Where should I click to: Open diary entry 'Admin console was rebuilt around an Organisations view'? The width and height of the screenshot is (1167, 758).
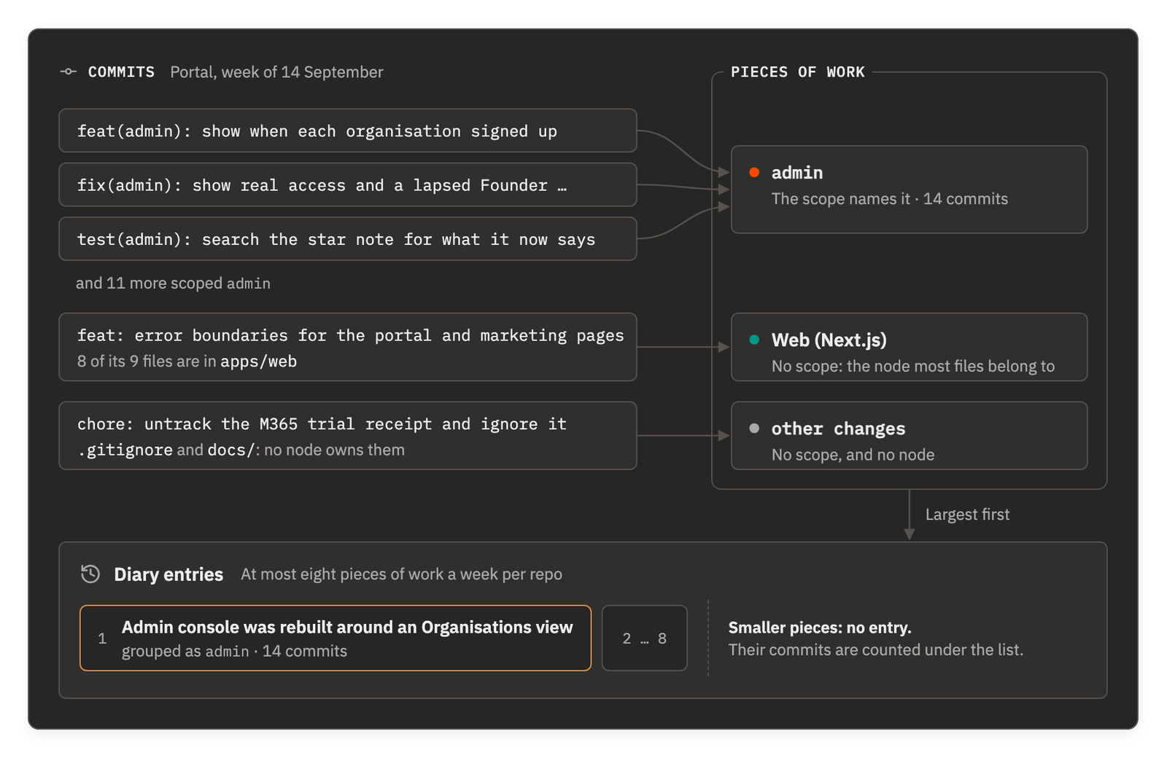pyautogui.click(x=336, y=638)
